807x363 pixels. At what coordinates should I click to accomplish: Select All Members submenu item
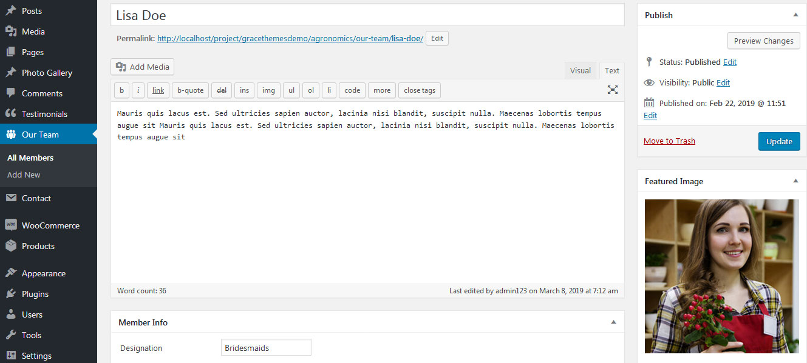coord(30,158)
